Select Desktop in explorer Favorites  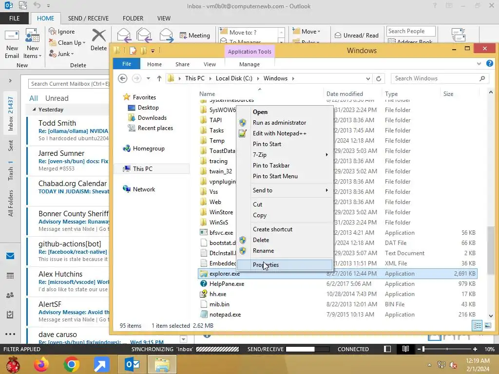(x=143, y=108)
